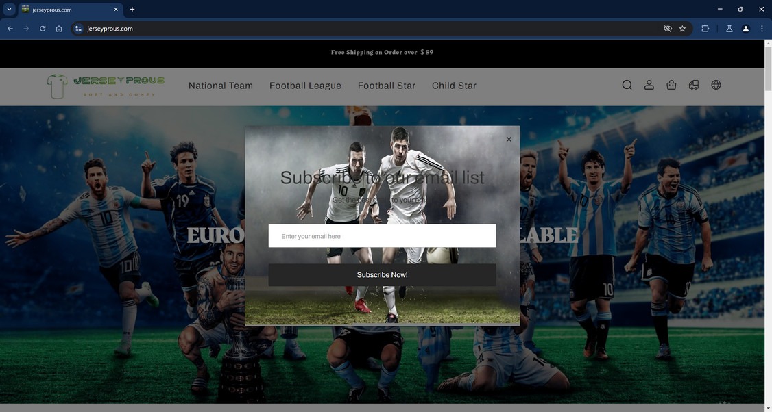Select the jerseyprous.com tab
The height and width of the screenshot is (412, 772).
71,10
